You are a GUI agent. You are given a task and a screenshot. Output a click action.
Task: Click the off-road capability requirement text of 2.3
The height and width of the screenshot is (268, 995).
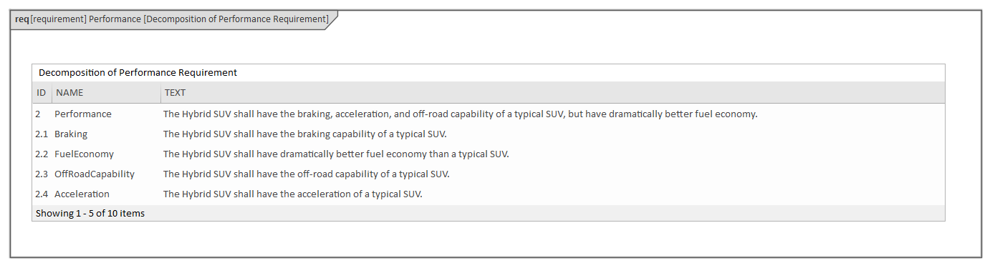(307, 174)
